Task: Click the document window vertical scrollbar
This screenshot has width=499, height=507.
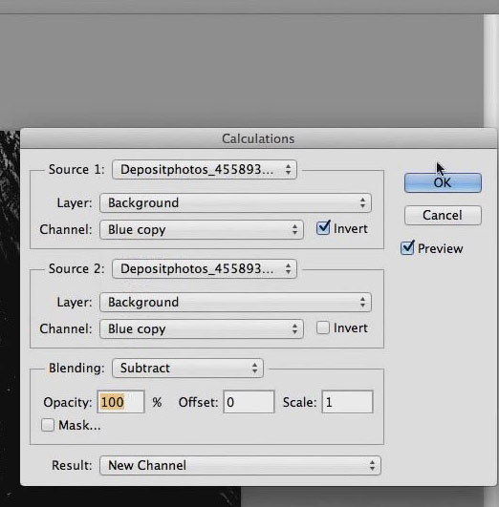Action: pos(491,71)
